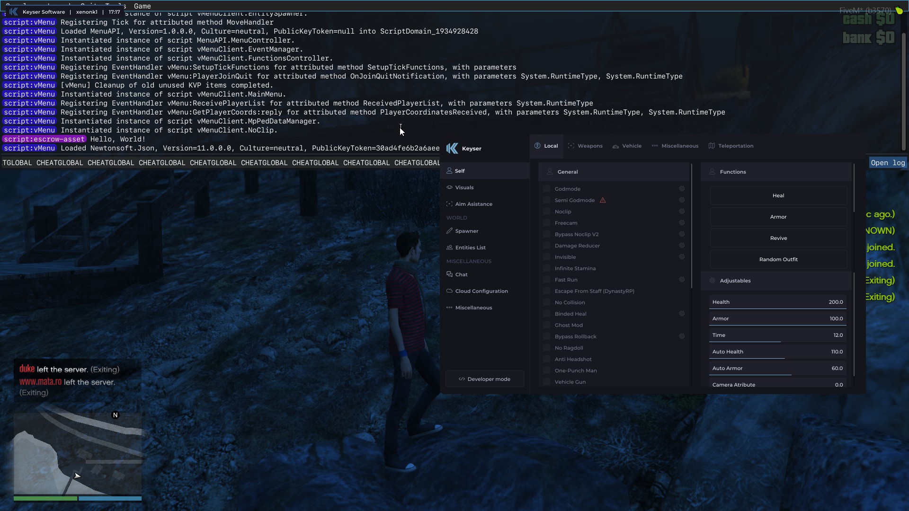The width and height of the screenshot is (909, 511).
Task: Click the cloud icon for Cloud Configuration
Action: (x=449, y=291)
